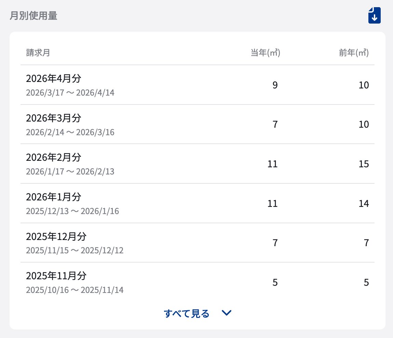
Task: Select the 2026年3月分 row title
Action: click(x=54, y=118)
